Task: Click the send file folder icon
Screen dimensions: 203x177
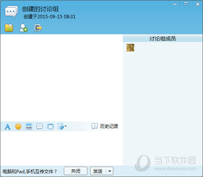Action: (9, 28)
